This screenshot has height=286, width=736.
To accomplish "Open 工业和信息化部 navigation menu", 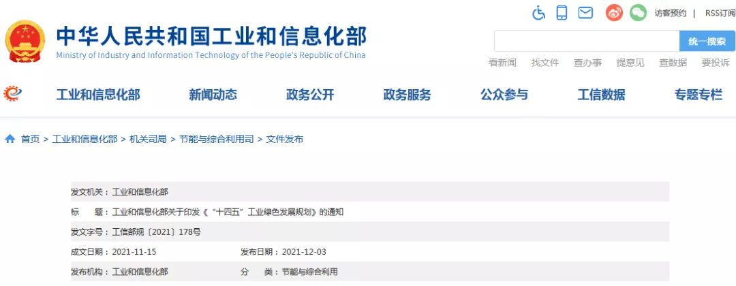I will pos(98,95).
